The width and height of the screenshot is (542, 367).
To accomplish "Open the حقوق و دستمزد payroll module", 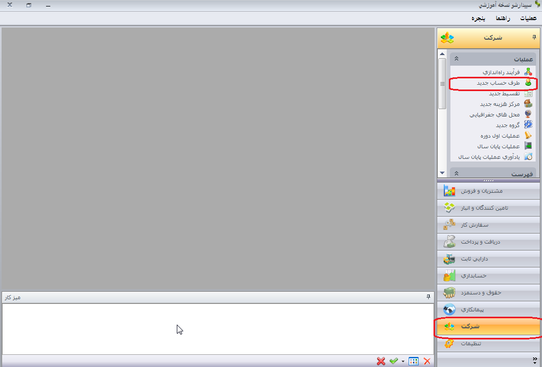I will point(489,293).
